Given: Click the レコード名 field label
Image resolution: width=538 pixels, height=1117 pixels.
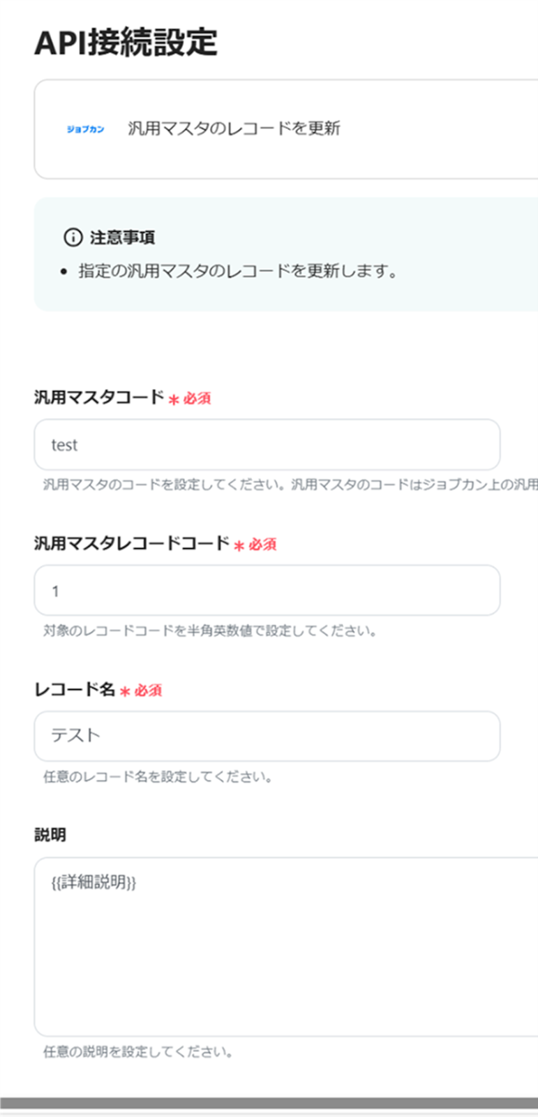Looking at the screenshot, I should (75, 690).
